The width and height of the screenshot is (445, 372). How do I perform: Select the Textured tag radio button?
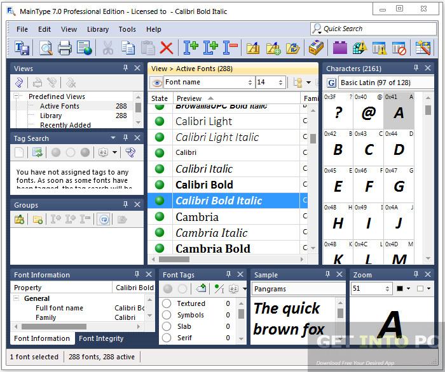(167, 303)
